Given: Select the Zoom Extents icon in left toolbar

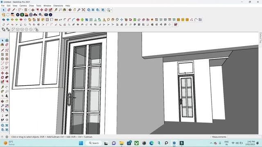Looking at the screenshot, I should point(2,110).
